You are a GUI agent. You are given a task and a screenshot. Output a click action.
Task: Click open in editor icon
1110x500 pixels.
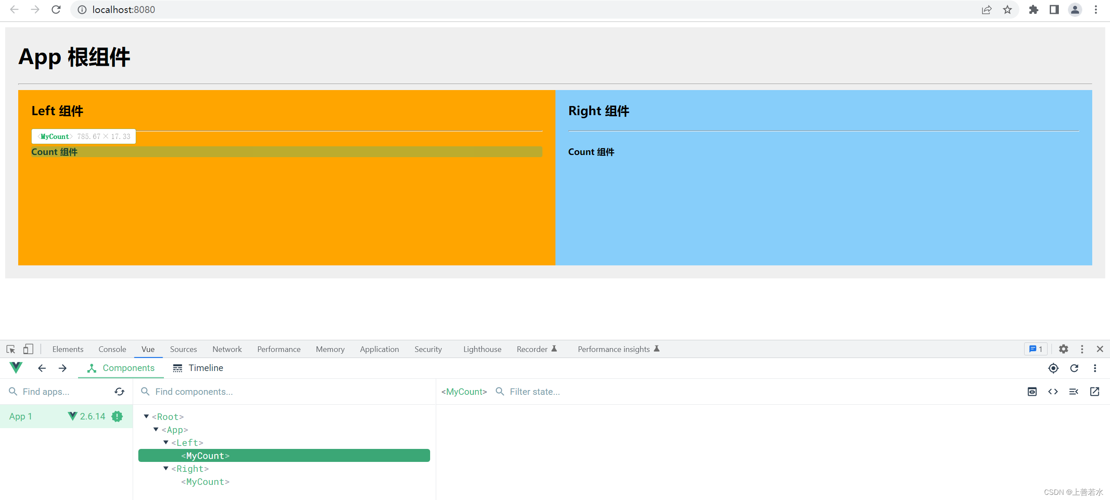[x=1094, y=392]
